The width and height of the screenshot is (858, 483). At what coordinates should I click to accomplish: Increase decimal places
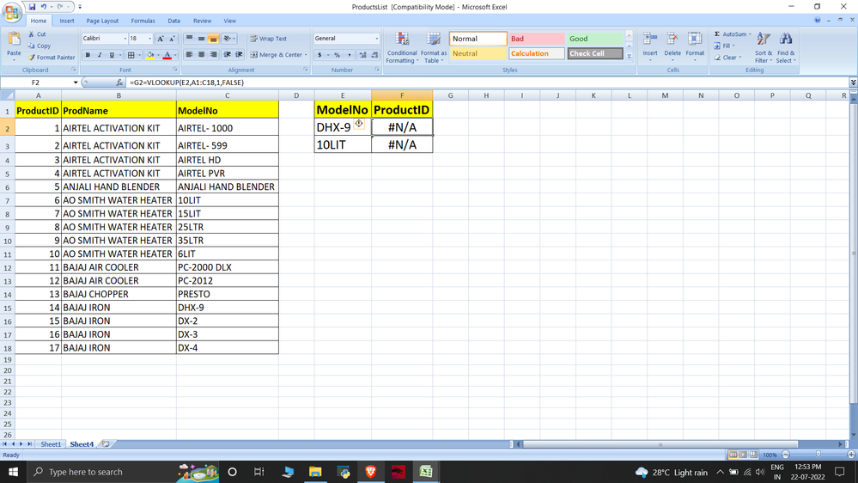coord(362,55)
